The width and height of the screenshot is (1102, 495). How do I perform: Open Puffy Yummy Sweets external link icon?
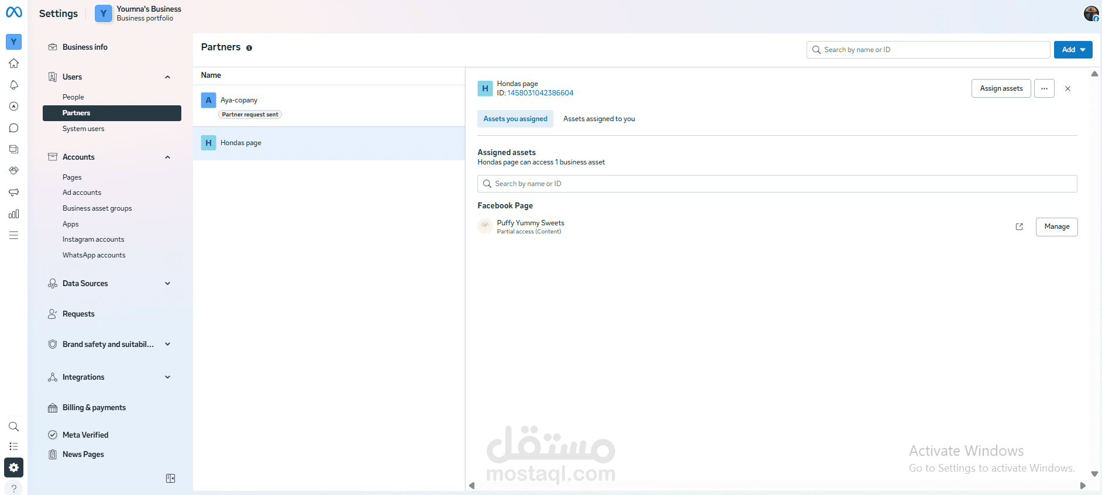[x=1019, y=226]
